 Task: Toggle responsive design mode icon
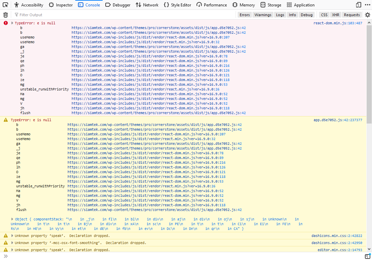click(358, 5)
